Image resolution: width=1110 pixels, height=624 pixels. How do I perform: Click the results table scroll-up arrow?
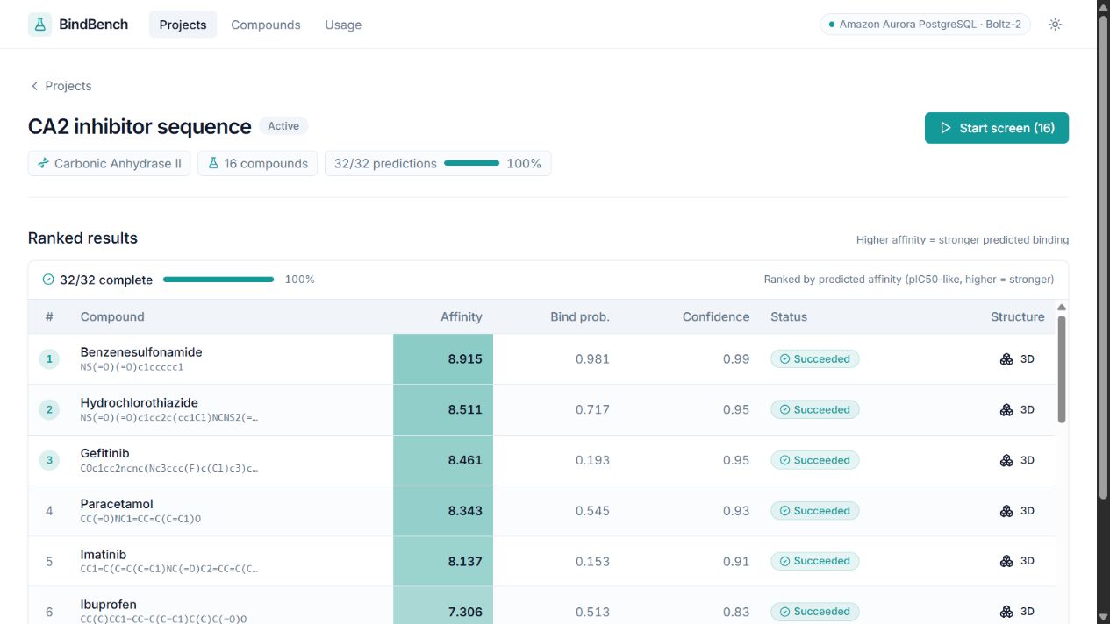pyautogui.click(x=1062, y=308)
